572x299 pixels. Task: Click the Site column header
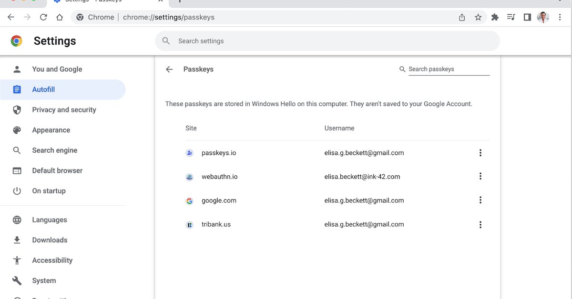(191, 128)
